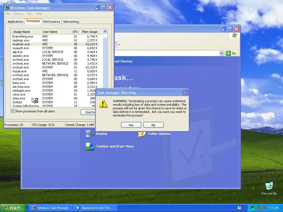This screenshot has width=283, height=212.
Task: Open the Options menu in Task Manager
Action: (x=19, y=14)
